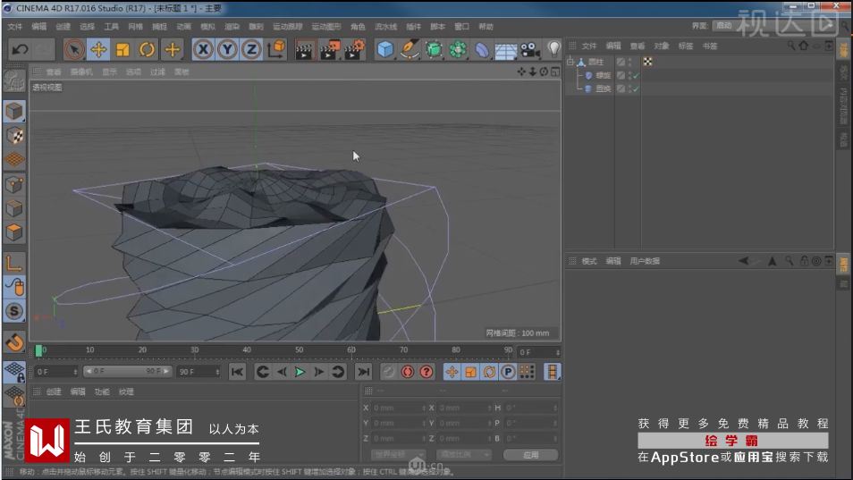853x480 pixels.
Task: Click the Light bulb object icon
Action: (553, 48)
